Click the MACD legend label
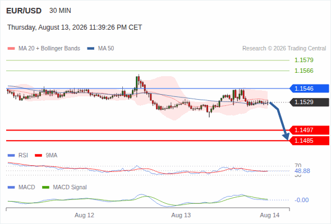This screenshot has width=331, height=224. pos(27,188)
